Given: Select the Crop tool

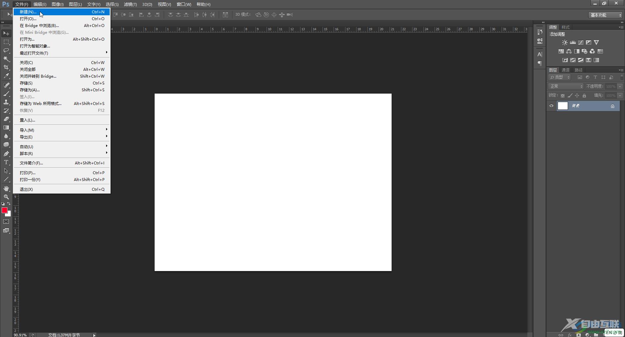Looking at the screenshot, I should [x=6, y=67].
